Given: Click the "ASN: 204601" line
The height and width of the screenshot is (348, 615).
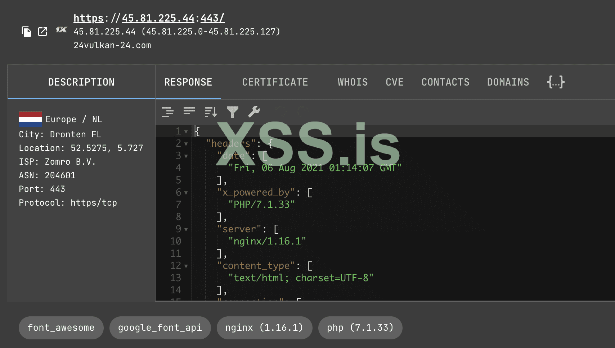Looking at the screenshot, I should [x=47, y=175].
